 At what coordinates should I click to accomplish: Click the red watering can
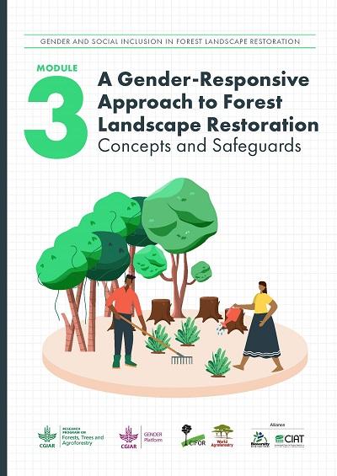(232, 315)
